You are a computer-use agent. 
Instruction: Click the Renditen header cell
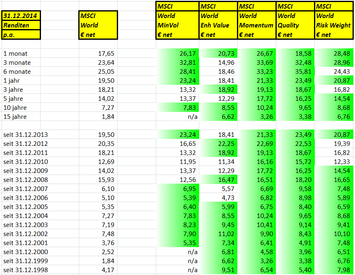point(21,25)
